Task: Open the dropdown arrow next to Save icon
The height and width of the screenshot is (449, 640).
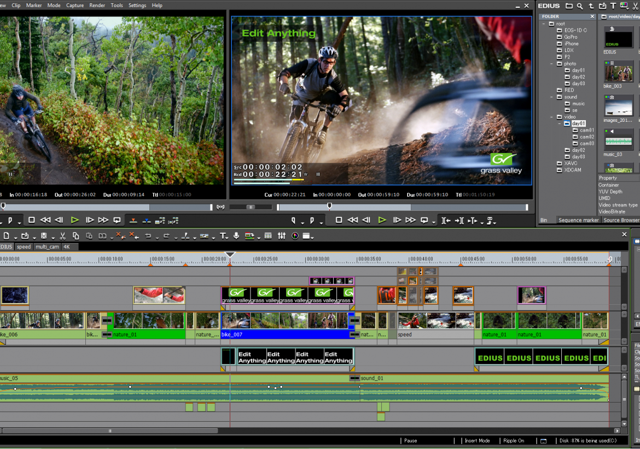Action: [x=53, y=238]
